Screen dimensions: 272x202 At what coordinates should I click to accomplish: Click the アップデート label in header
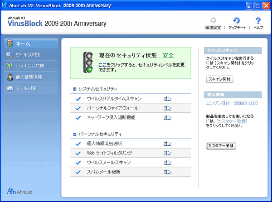(237, 28)
